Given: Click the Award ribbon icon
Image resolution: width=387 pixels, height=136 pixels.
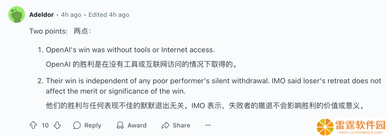Looking at the screenshot, I should pyautogui.click(x=120, y=125).
